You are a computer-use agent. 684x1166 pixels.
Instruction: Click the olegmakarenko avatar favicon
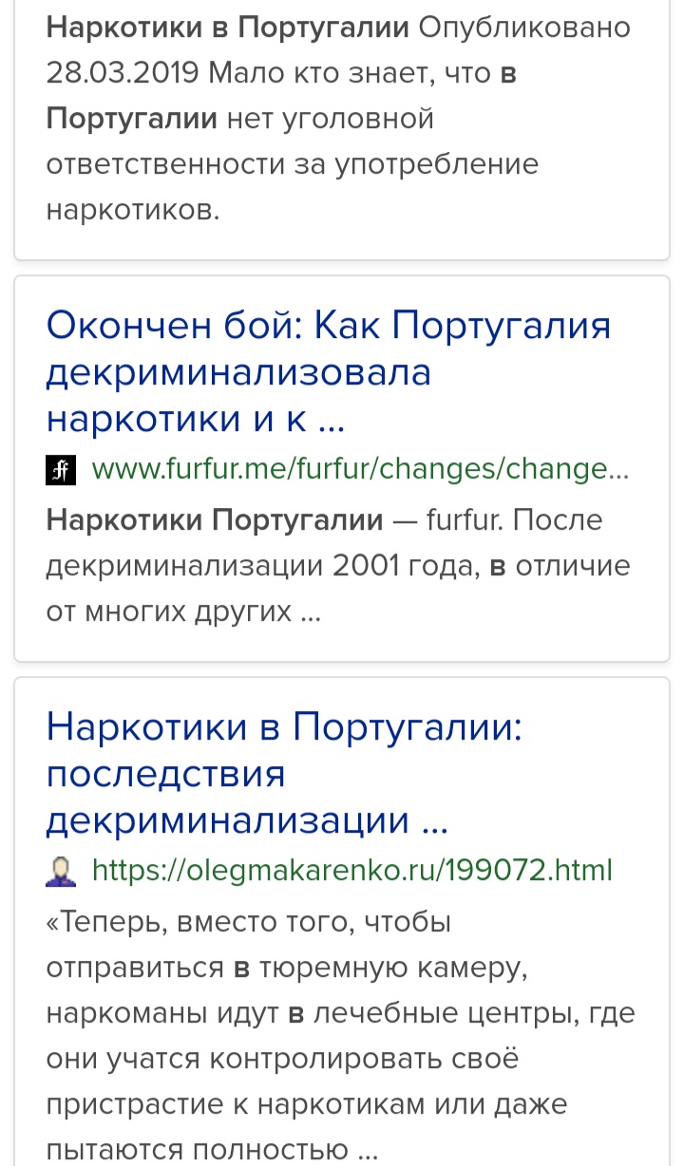click(x=60, y=871)
